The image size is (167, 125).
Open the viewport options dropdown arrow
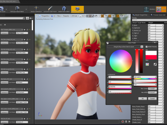[37, 16]
